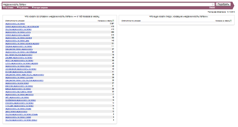Select the 'История запросов' radio button
The width and height of the screenshot is (238, 127).
coord(33,8)
